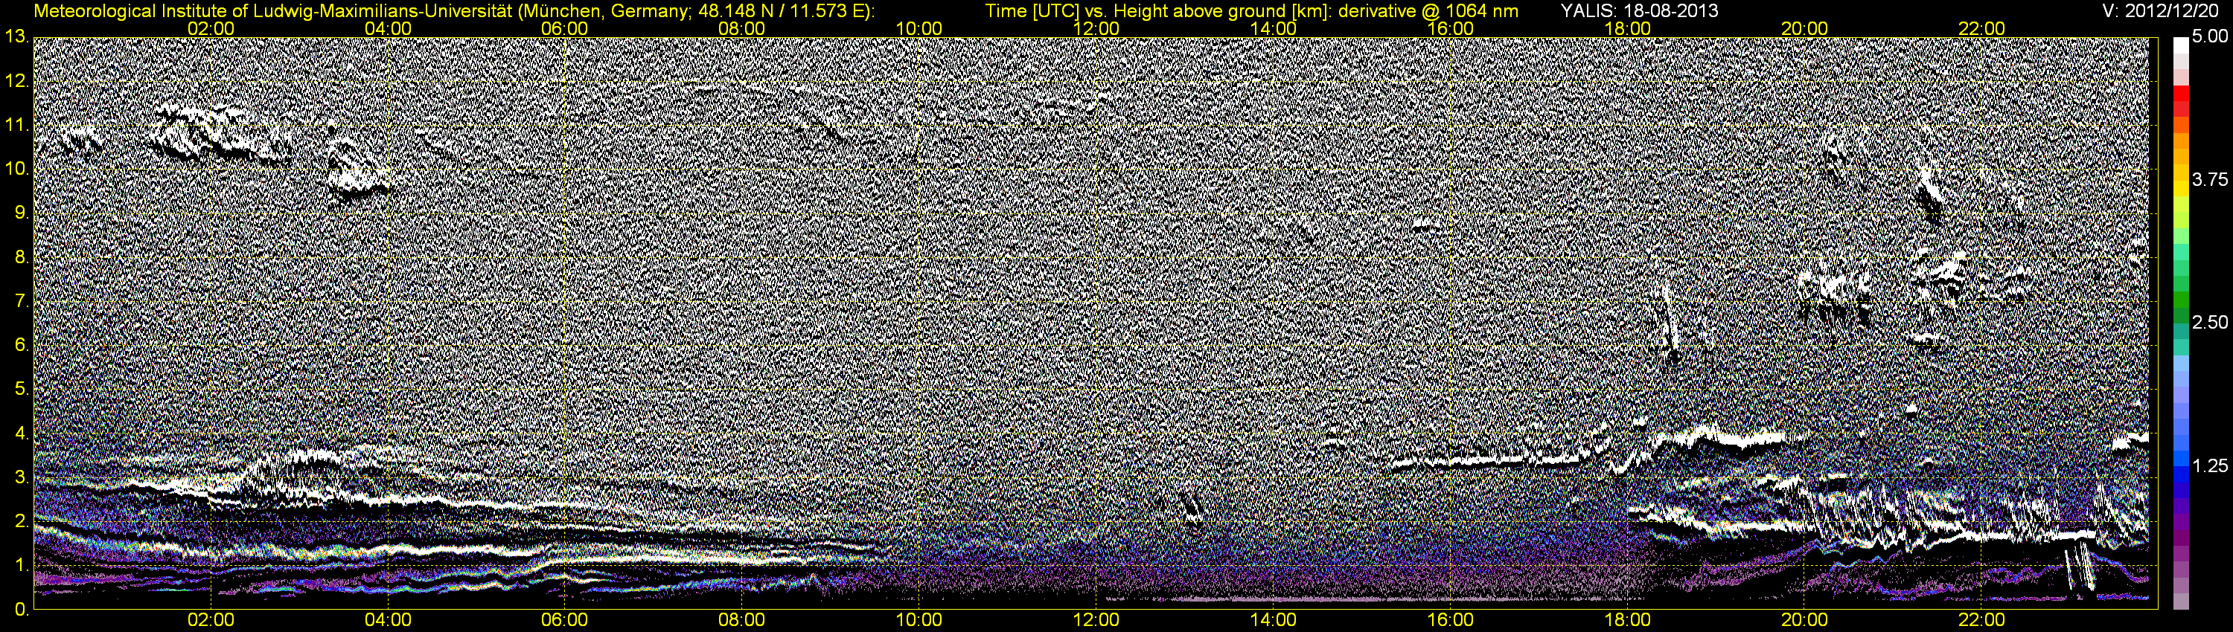
Task: Click the 2.50 value on the color scale
Action: tap(2210, 322)
